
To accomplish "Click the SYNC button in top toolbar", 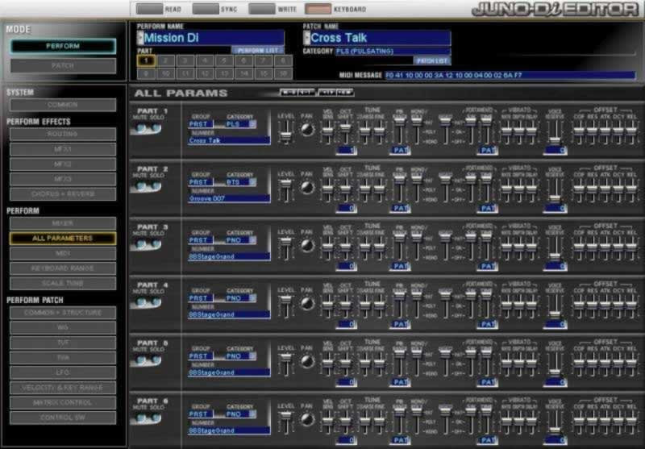I will 216,10.
